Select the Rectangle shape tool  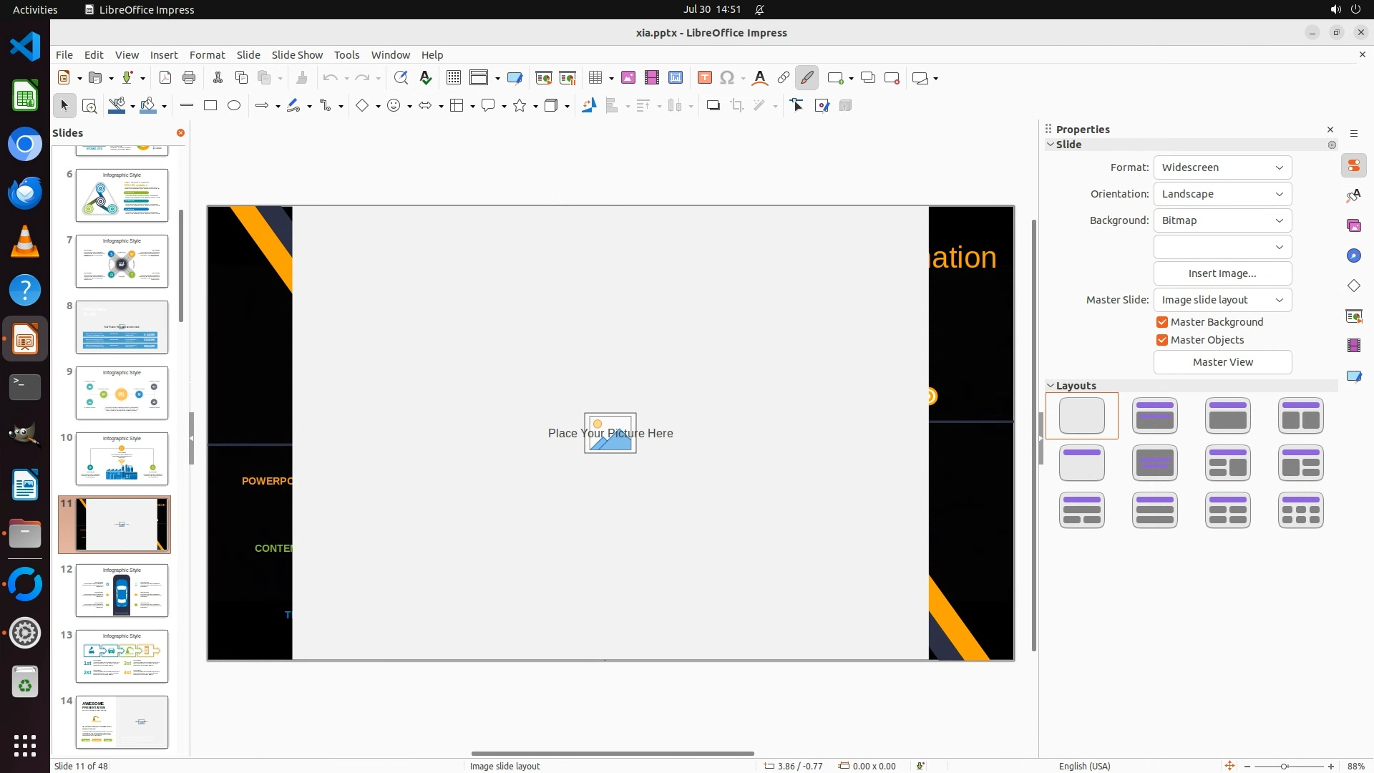pos(210,106)
